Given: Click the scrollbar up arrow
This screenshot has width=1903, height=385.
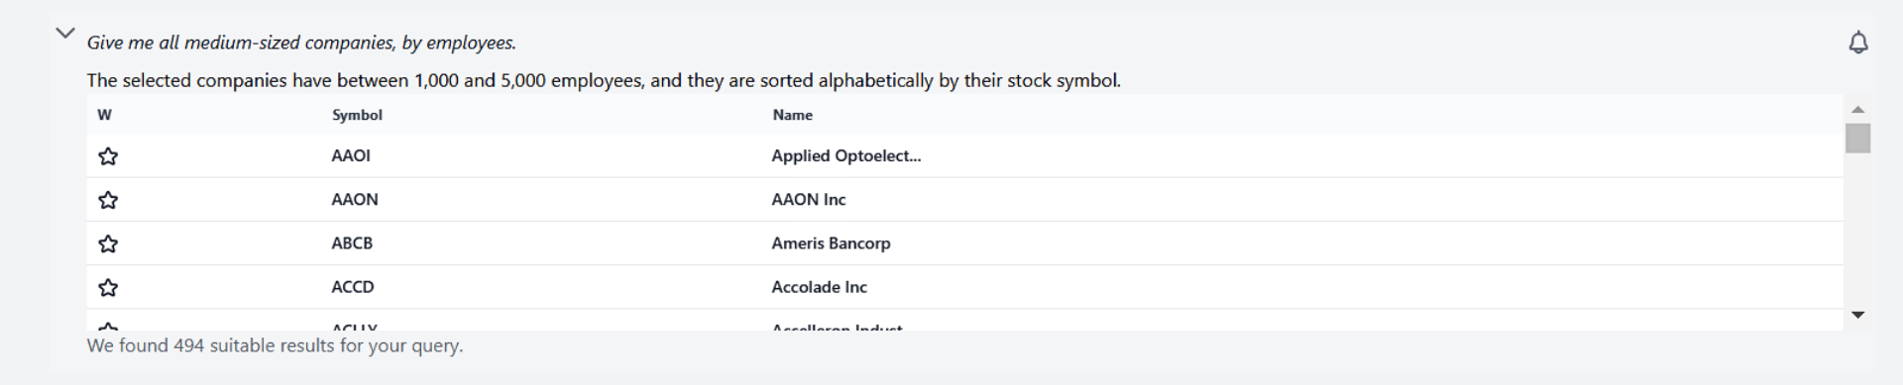Looking at the screenshot, I should coord(1858,110).
